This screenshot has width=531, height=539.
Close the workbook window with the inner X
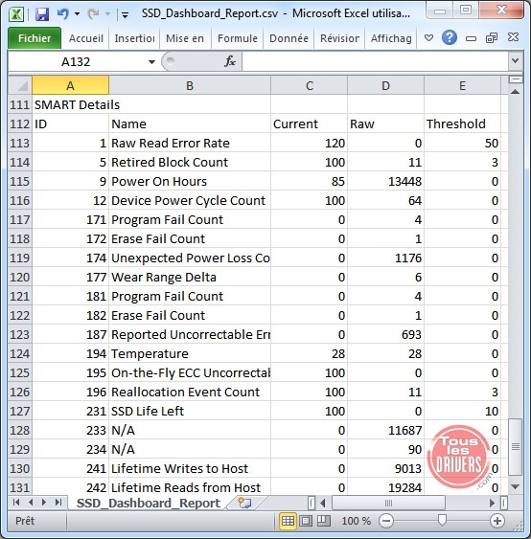click(x=513, y=37)
